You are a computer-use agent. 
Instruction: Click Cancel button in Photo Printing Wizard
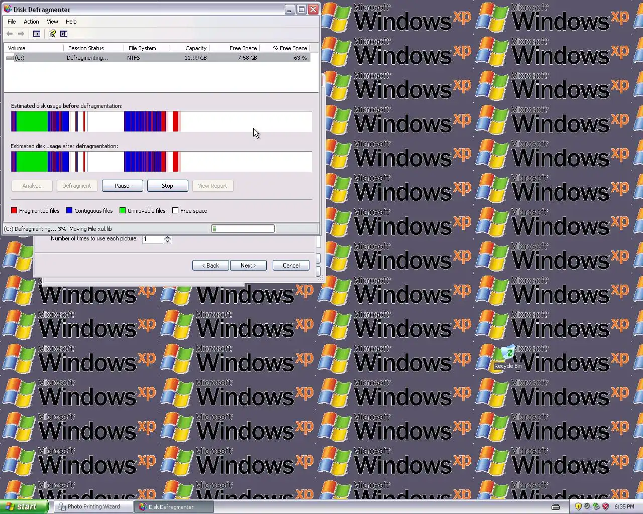tap(291, 266)
